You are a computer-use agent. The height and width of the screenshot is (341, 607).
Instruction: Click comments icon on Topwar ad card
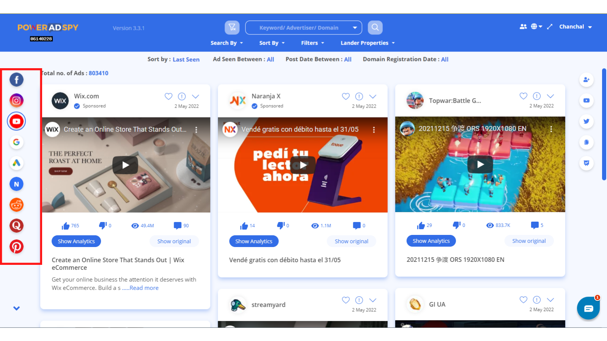click(x=535, y=225)
